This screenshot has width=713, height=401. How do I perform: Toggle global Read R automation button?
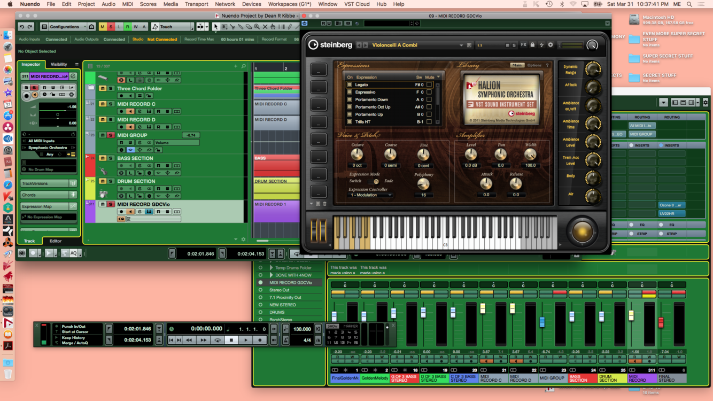[x=127, y=27]
